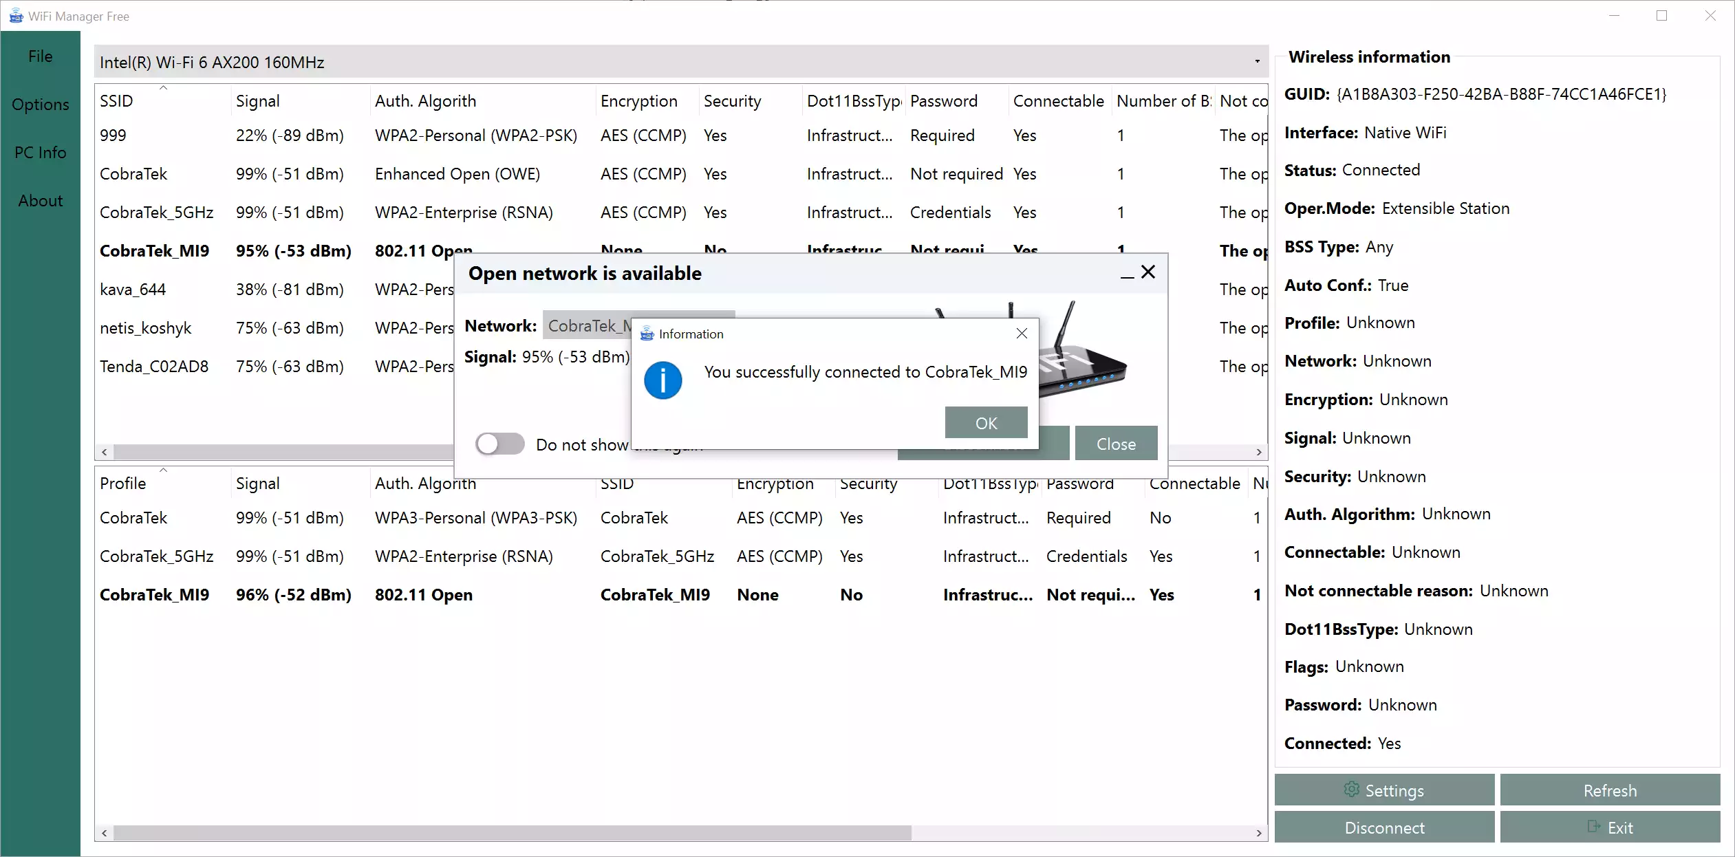Viewport: 1735px width, 857px height.
Task: Close the Information message dialog
Action: click(x=1022, y=334)
